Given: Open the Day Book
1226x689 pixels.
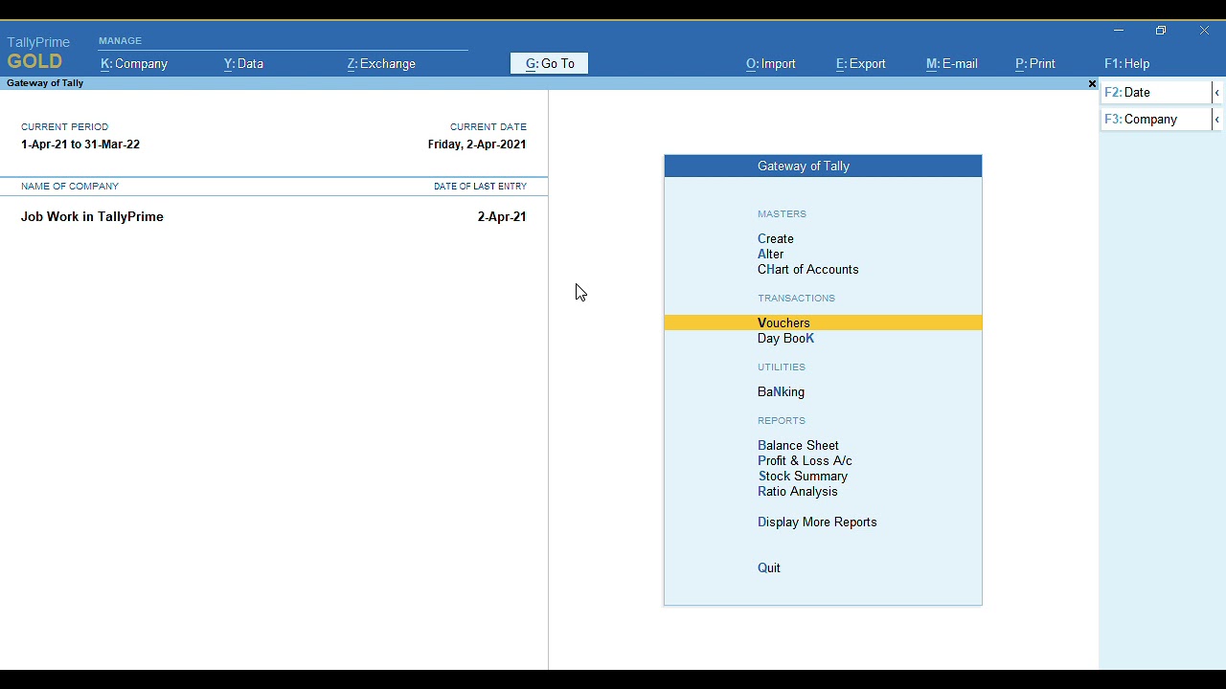Looking at the screenshot, I should [x=786, y=339].
